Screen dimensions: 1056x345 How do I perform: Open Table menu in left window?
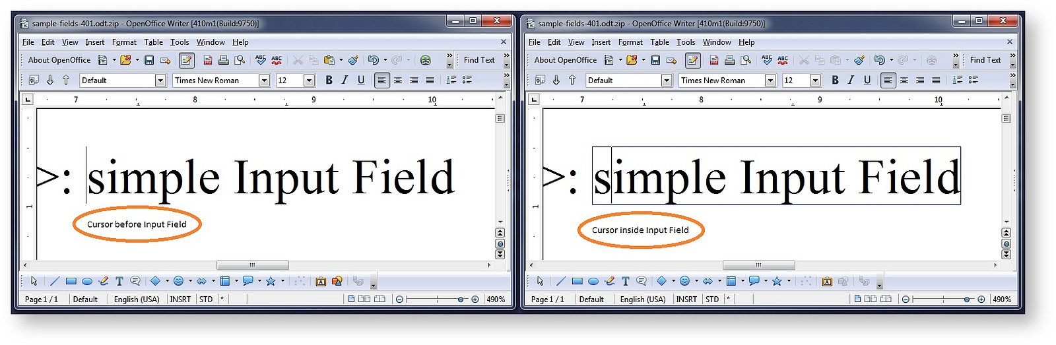[x=153, y=42]
